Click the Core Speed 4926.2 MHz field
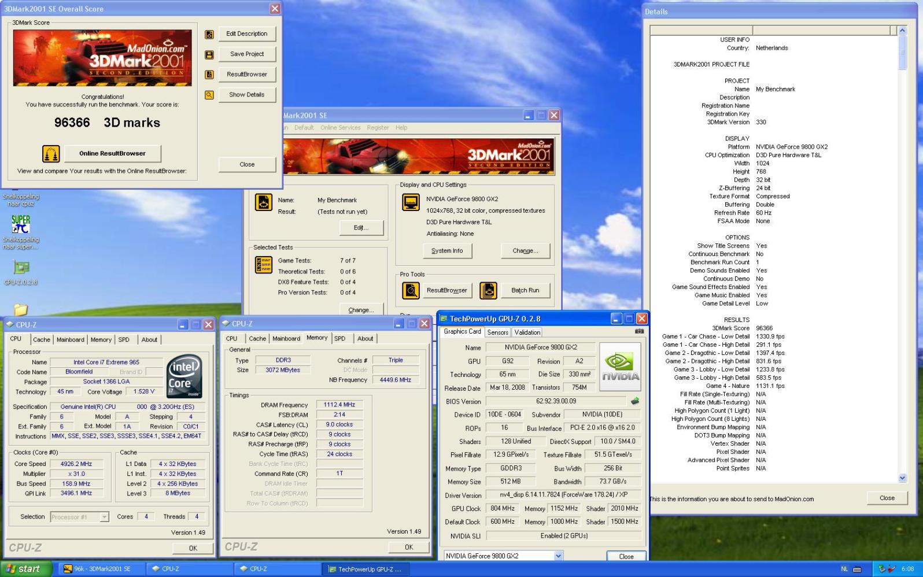 (76, 464)
